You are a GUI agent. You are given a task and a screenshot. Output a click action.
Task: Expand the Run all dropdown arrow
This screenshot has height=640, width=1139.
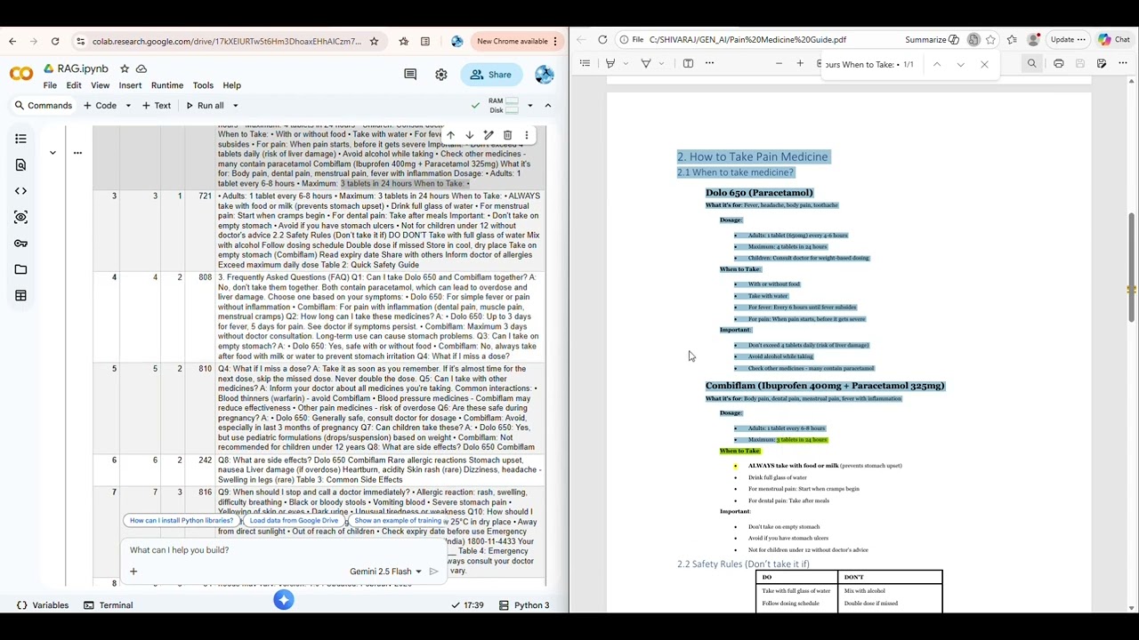point(235,106)
